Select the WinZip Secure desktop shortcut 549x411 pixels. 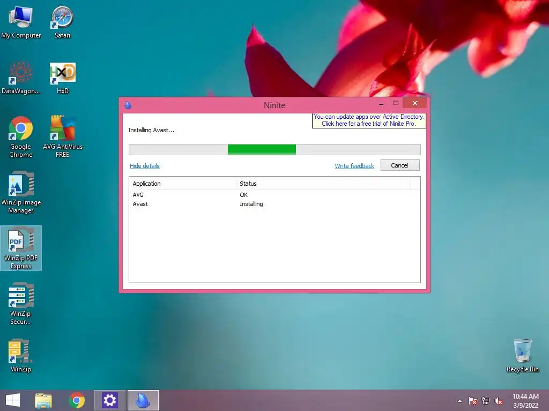21,304
